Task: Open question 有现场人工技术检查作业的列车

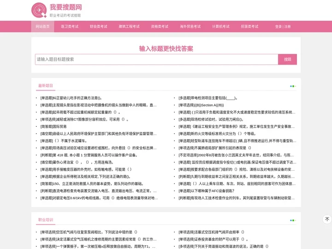Action: click(x=237, y=198)
